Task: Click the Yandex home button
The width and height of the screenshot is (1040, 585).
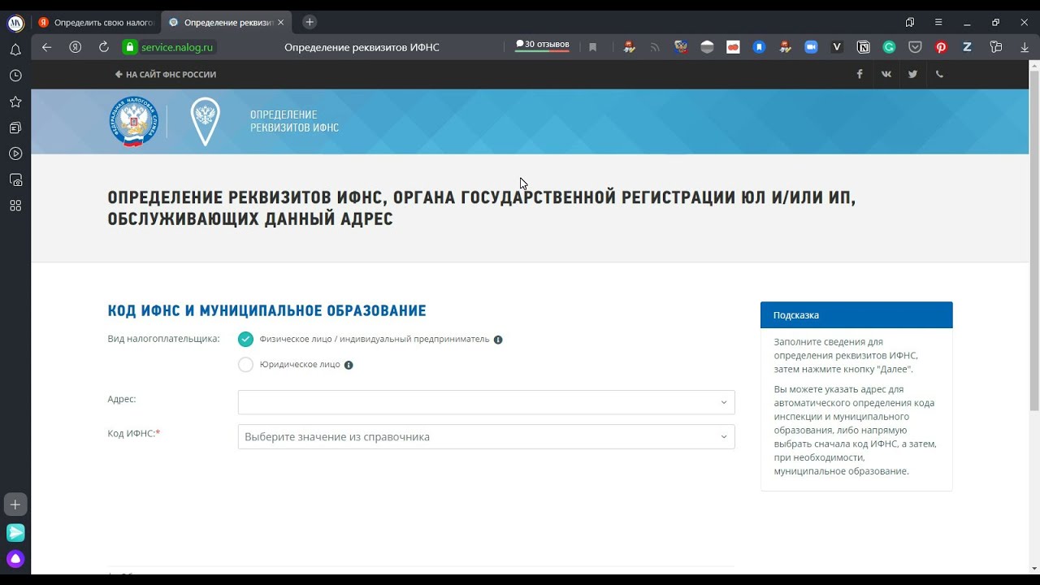Action: tap(76, 47)
